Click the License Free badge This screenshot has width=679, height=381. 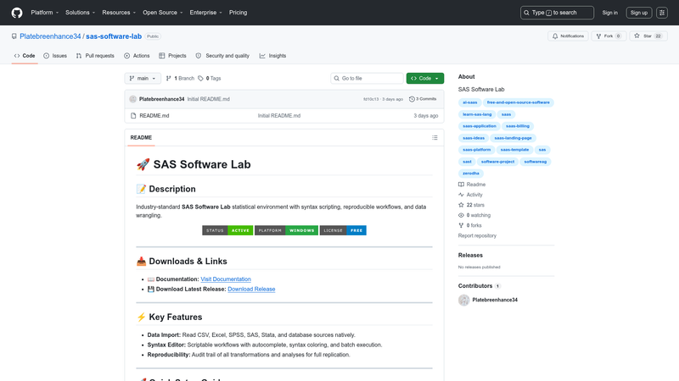click(343, 230)
